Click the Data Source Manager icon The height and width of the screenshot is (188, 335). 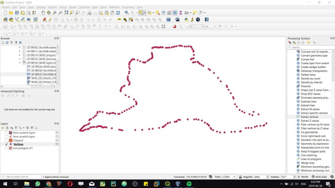(6, 20)
